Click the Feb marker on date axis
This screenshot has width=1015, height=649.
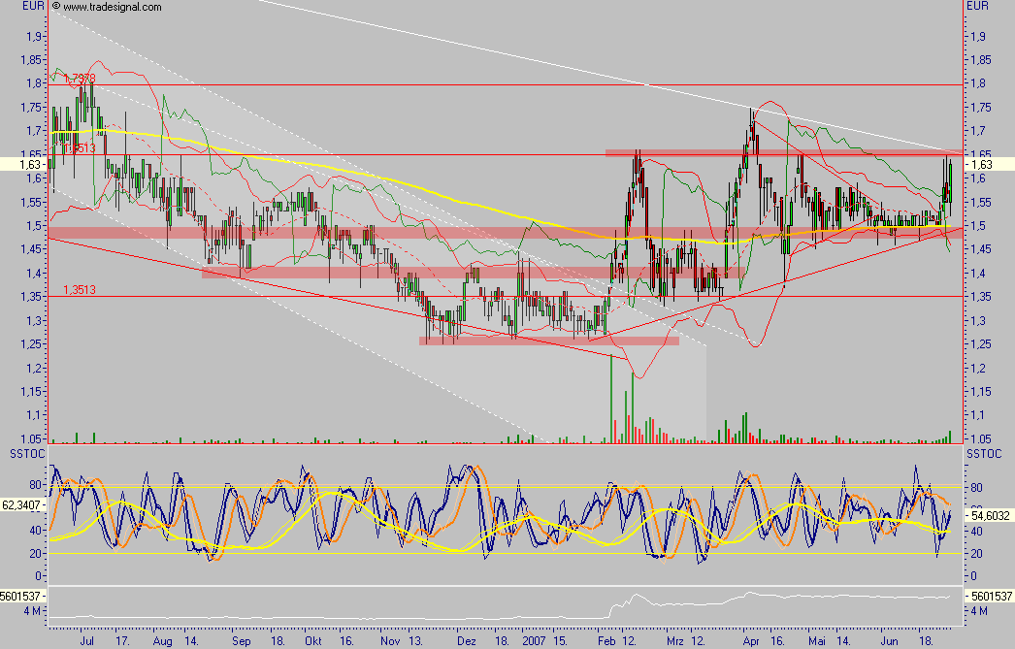click(x=606, y=640)
